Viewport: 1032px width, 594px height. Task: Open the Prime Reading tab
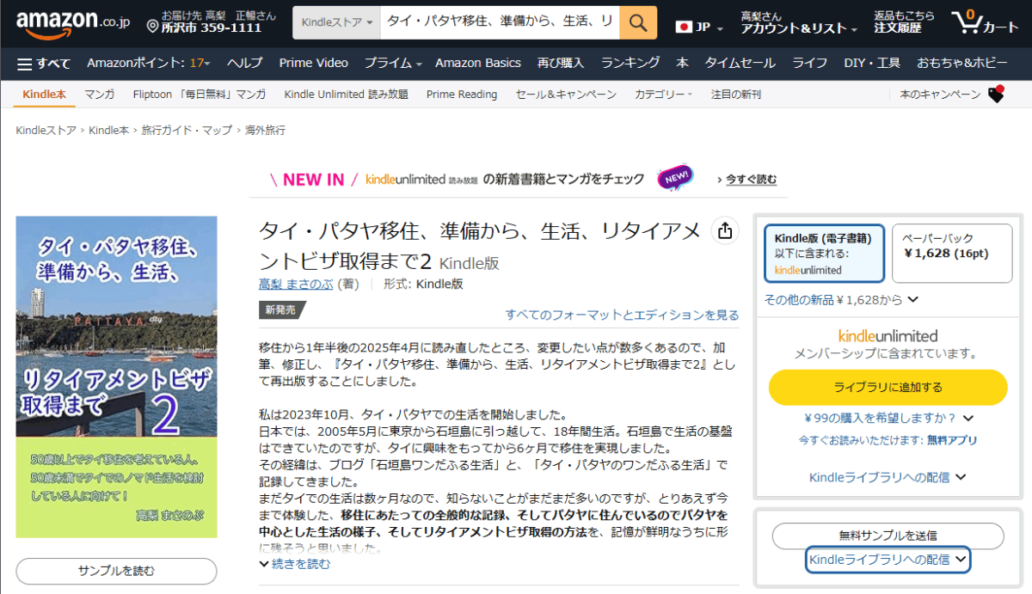[462, 95]
